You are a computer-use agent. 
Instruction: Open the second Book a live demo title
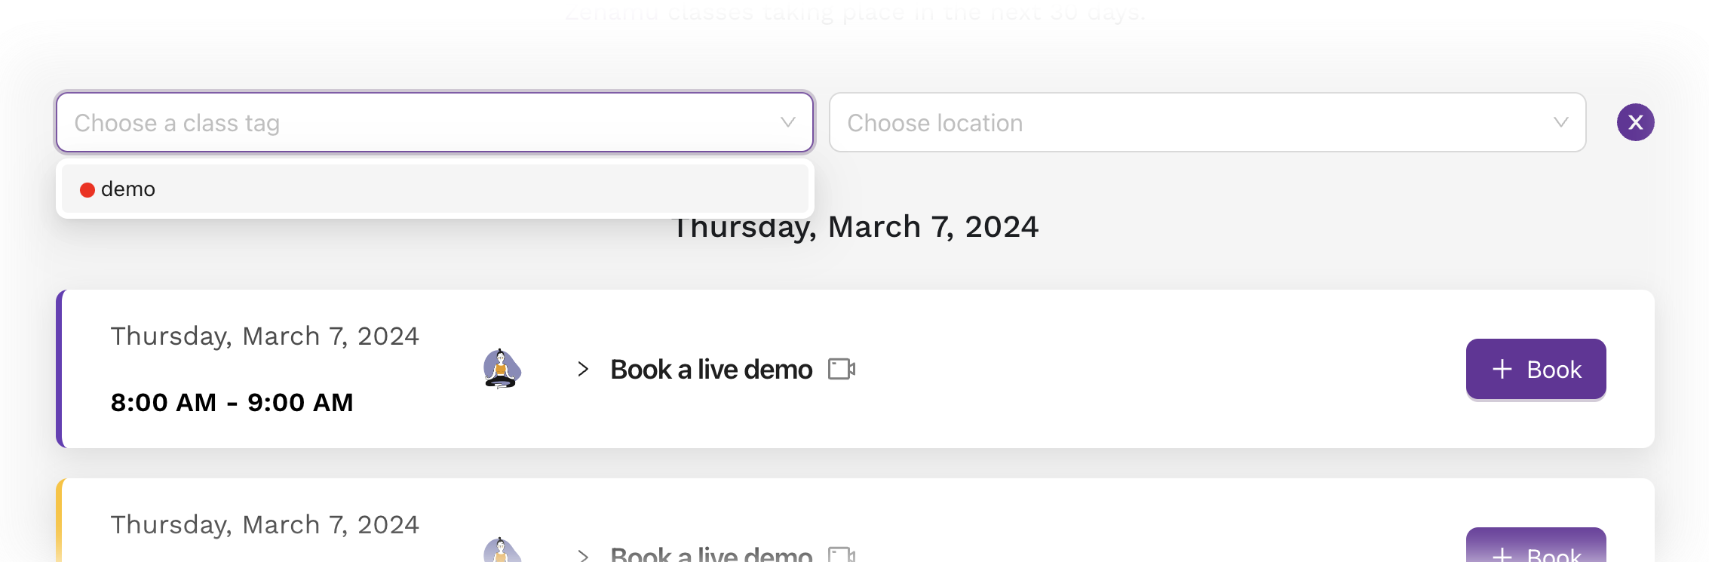point(711,554)
